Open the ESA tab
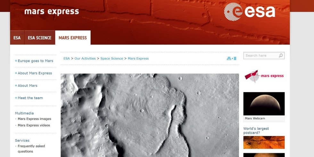The width and height of the screenshot is (314, 157). [17, 38]
